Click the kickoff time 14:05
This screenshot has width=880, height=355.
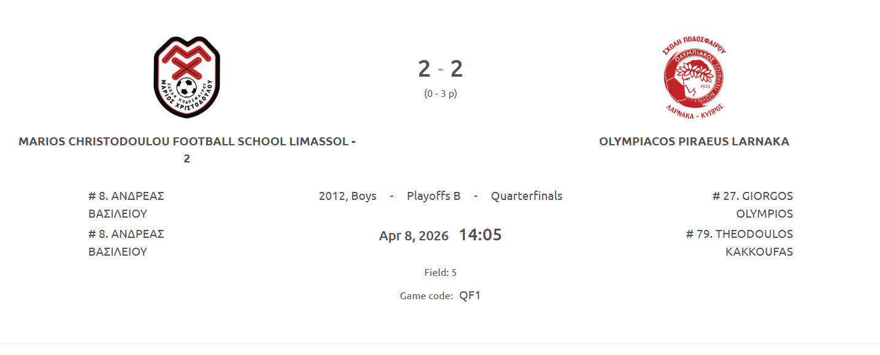(480, 235)
